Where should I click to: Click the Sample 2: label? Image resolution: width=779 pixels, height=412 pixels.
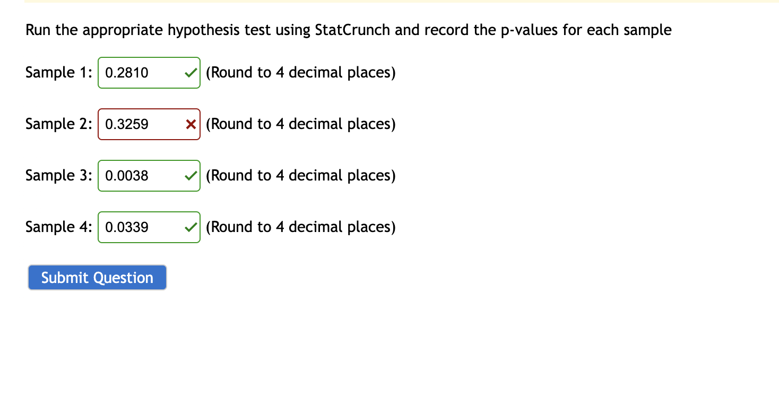[x=58, y=124]
